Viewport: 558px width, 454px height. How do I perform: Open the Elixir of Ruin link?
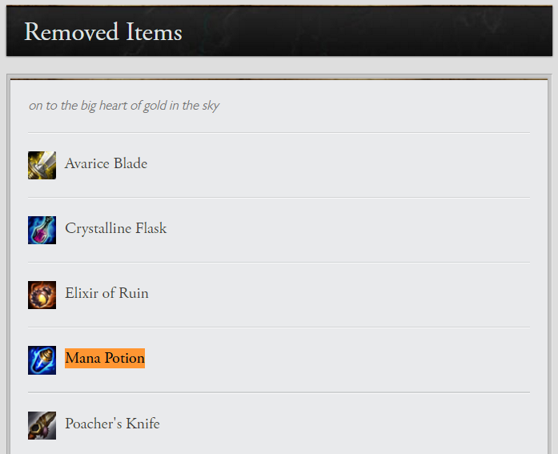click(x=106, y=293)
